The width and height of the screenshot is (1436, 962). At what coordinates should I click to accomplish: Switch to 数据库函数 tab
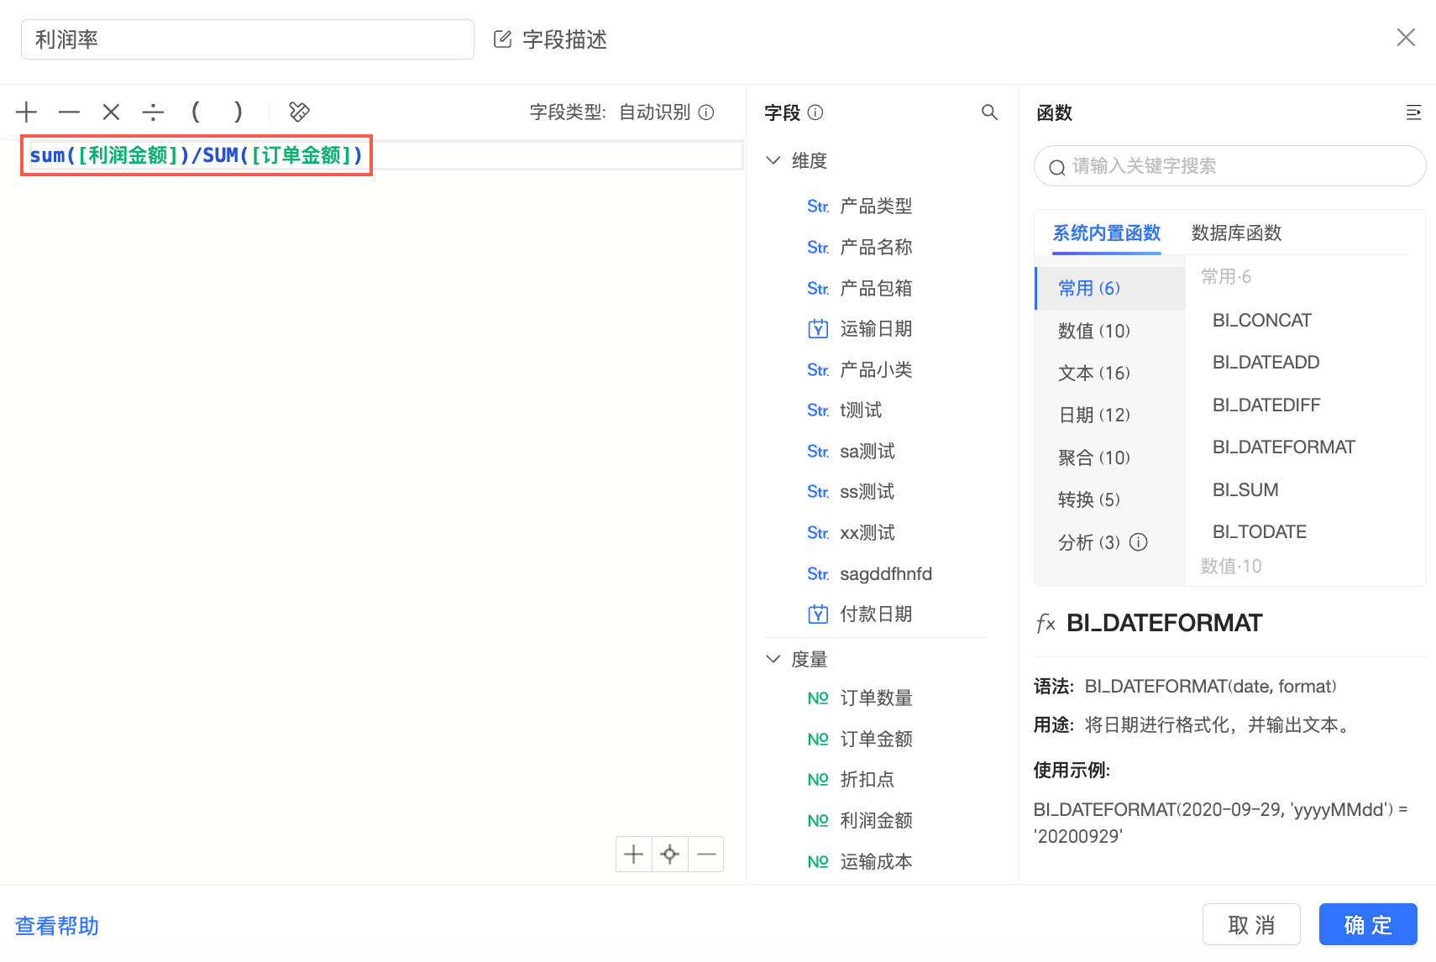[x=1236, y=233]
